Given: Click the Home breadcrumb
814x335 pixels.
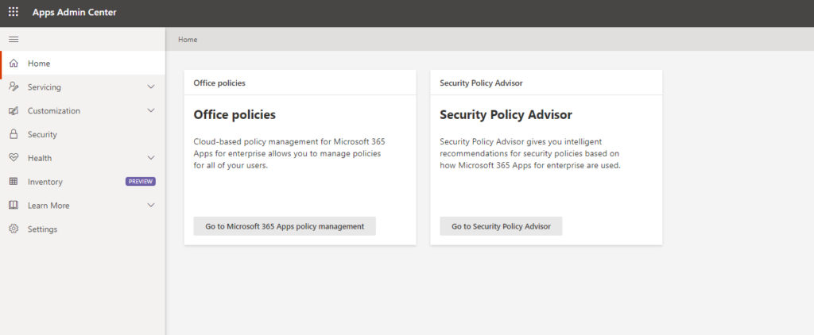Looking at the screenshot, I should (x=188, y=40).
